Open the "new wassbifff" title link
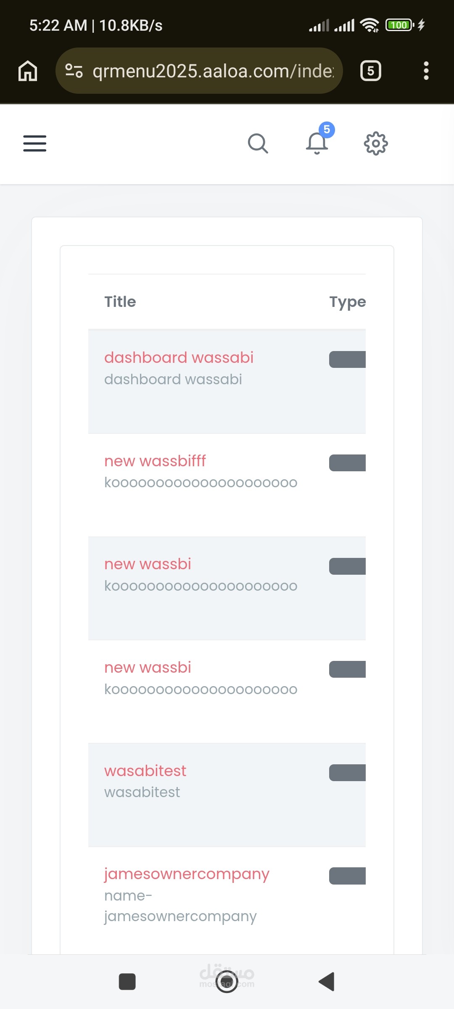Viewport: 454px width, 1009px height. [x=155, y=461]
